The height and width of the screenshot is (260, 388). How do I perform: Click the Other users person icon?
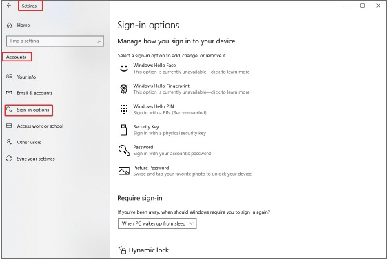click(x=9, y=142)
